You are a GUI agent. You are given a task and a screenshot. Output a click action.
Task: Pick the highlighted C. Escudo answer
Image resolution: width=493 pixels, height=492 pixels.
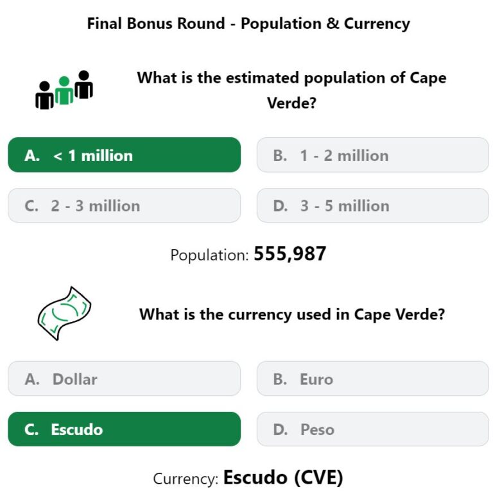pos(124,429)
